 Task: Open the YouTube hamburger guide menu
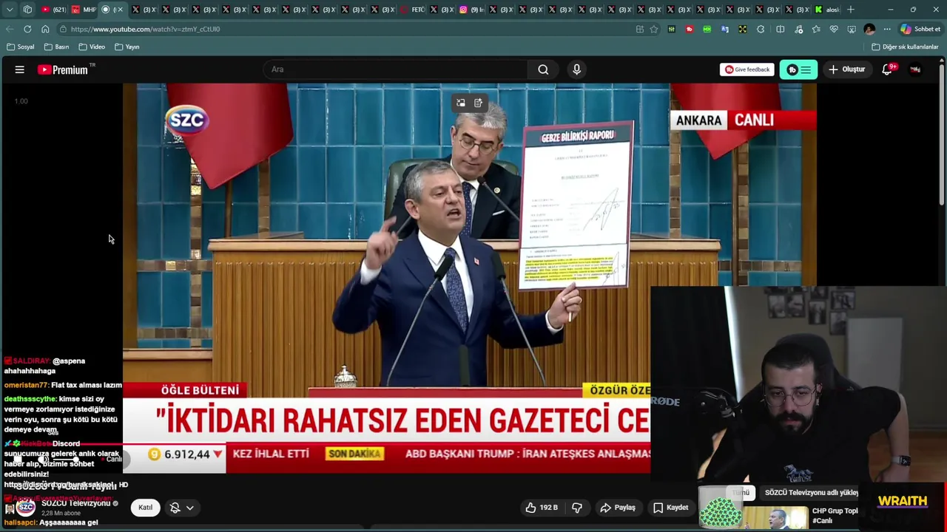pos(20,69)
